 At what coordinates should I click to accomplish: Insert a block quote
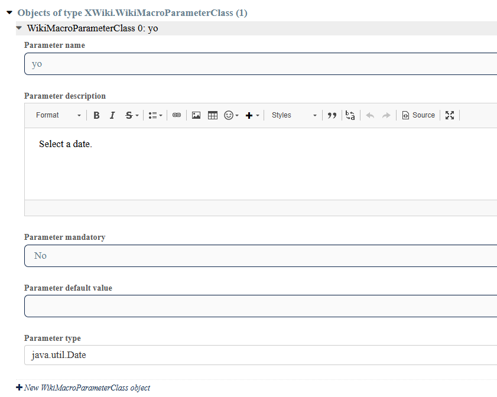tap(332, 115)
